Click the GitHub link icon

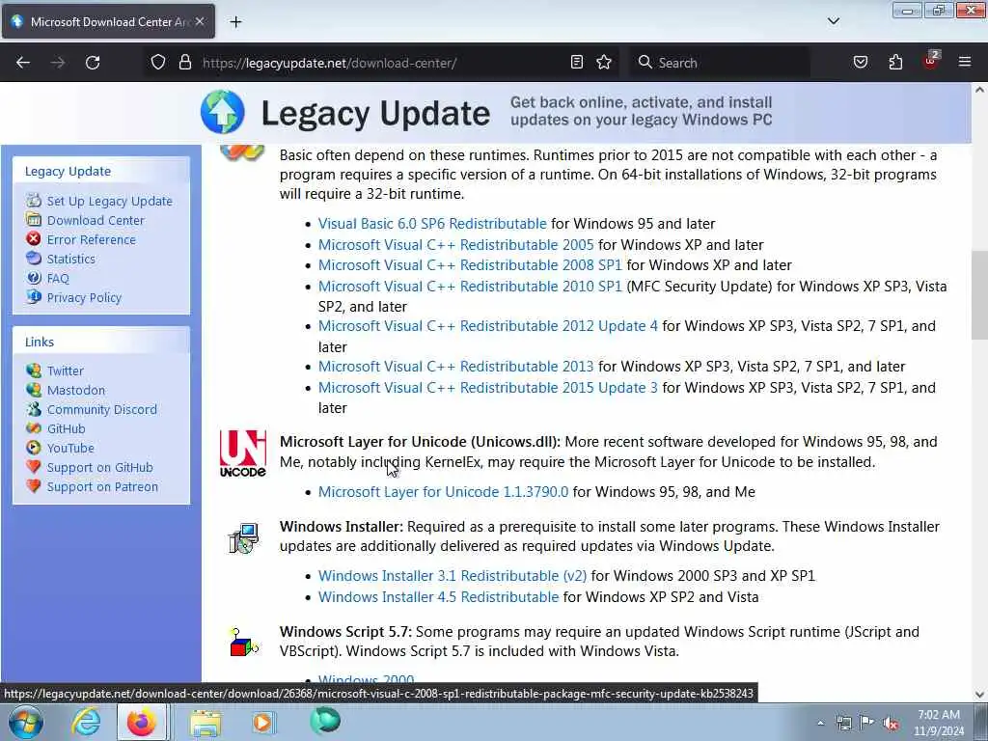(34, 428)
